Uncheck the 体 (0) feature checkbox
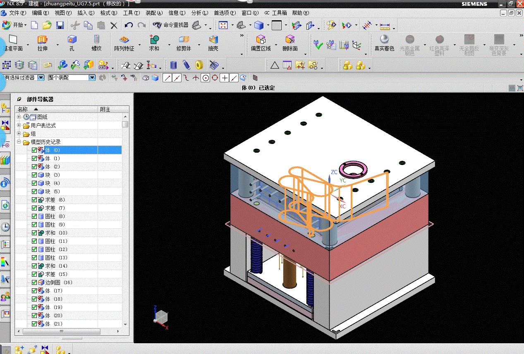The height and width of the screenshot is (354, 524). point(34,150)
